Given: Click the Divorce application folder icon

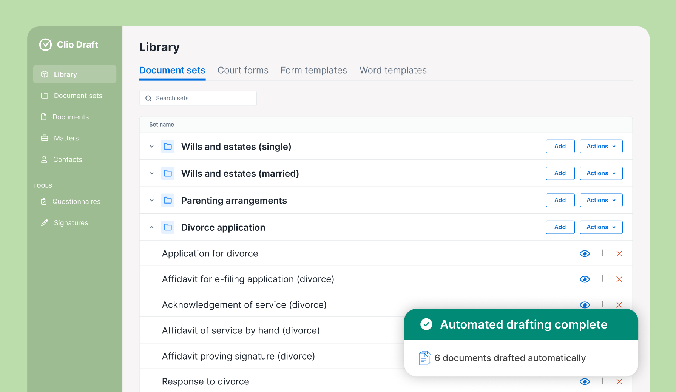Looking at the screenshot, I should pos(168,227).
